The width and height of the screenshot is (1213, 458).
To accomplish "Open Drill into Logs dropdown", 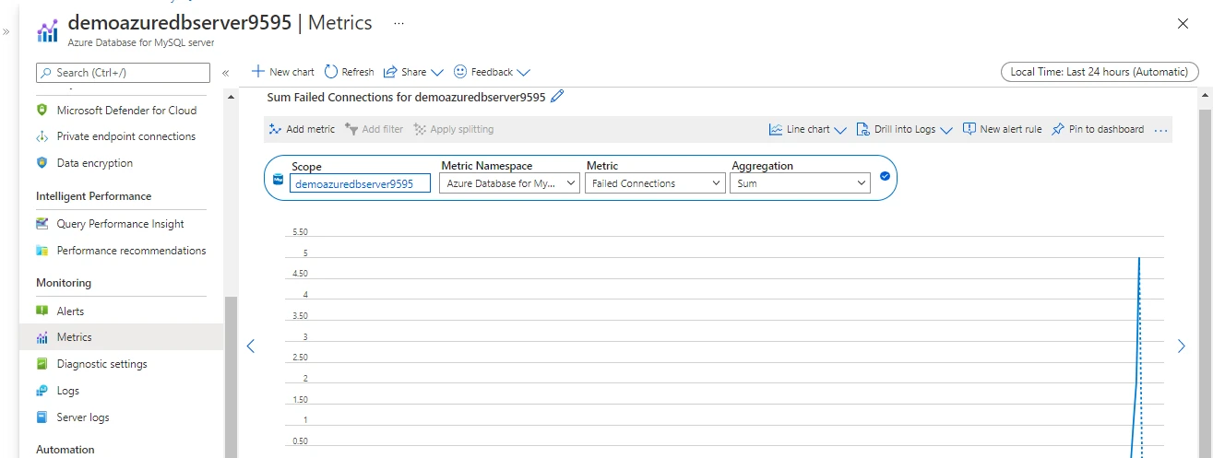I will (x=904, y=129).
